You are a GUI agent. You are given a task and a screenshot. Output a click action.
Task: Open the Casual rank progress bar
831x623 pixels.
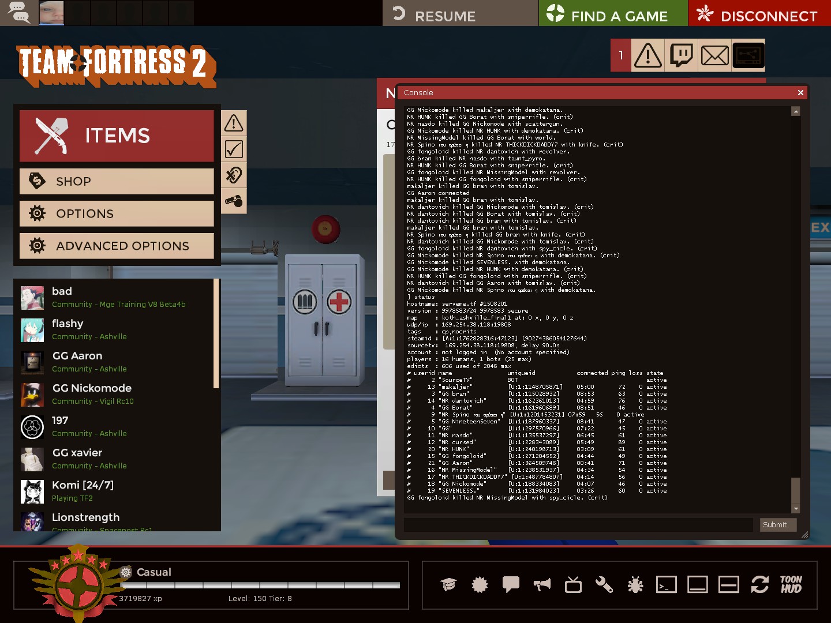[x=260, y=585]
